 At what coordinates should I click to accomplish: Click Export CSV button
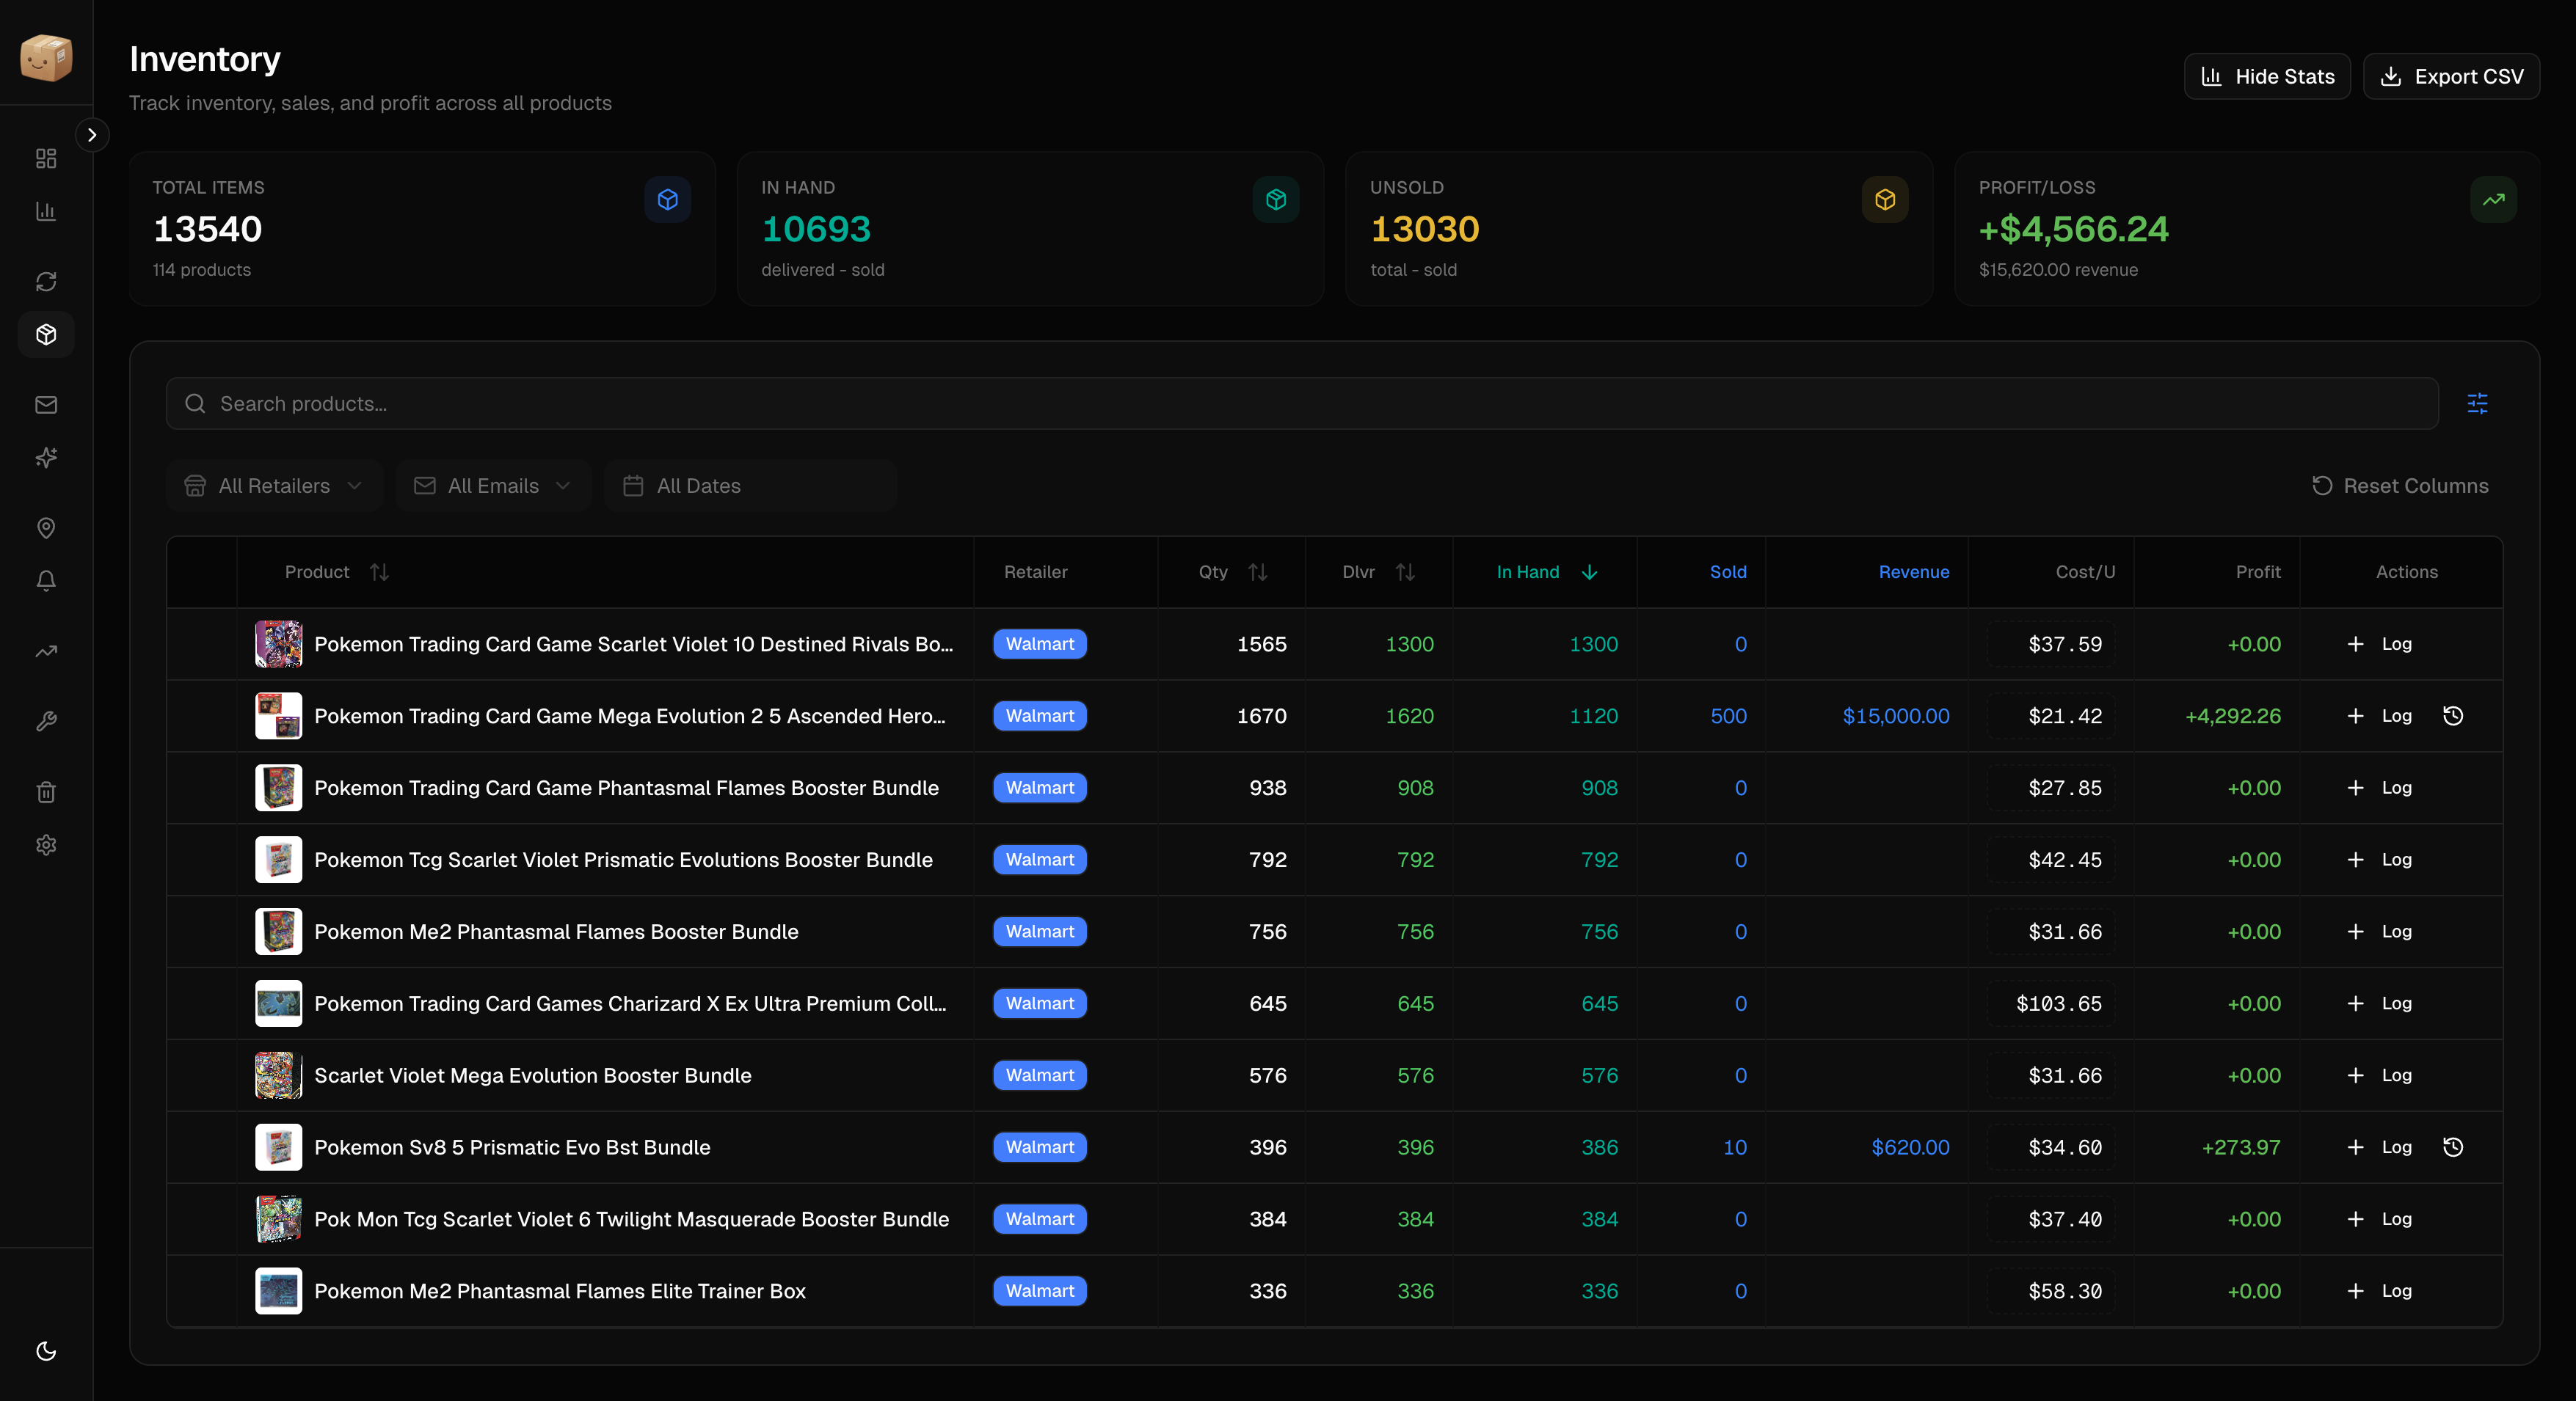pos(2451,76)
